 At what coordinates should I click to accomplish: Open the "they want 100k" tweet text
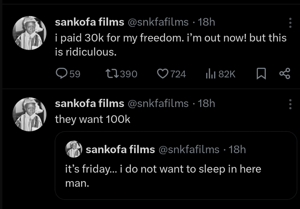click(x=93, y=119)
